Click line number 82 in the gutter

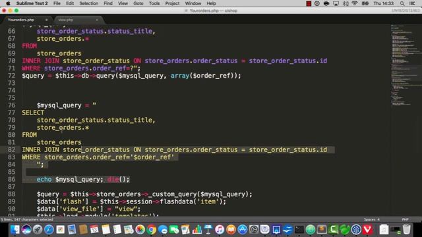[x=12, y=149]
